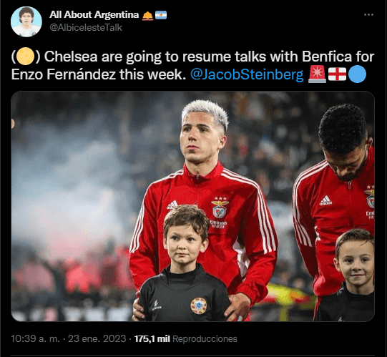This screenshot has height=357, width=387.
Task: Follow the @JacobSteinberg mention link
Action: tap(247, 74)
